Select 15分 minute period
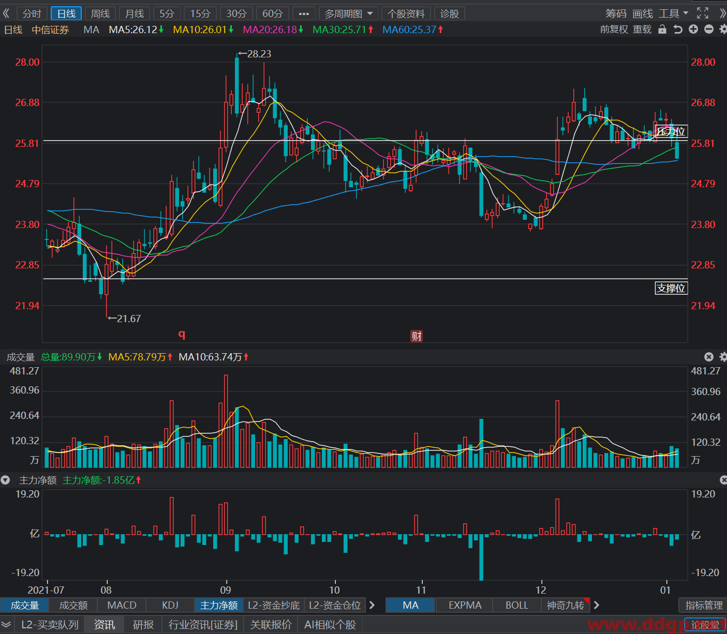Viewport: 727px width, 634px height. click(x=200, y=13)
